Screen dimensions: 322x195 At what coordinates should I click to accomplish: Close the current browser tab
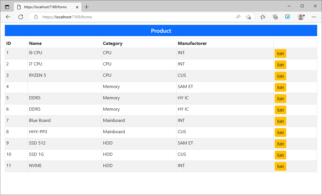(x=77, y=7)
